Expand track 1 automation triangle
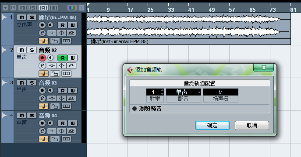The image size is (301, 157). pos(5,17)
